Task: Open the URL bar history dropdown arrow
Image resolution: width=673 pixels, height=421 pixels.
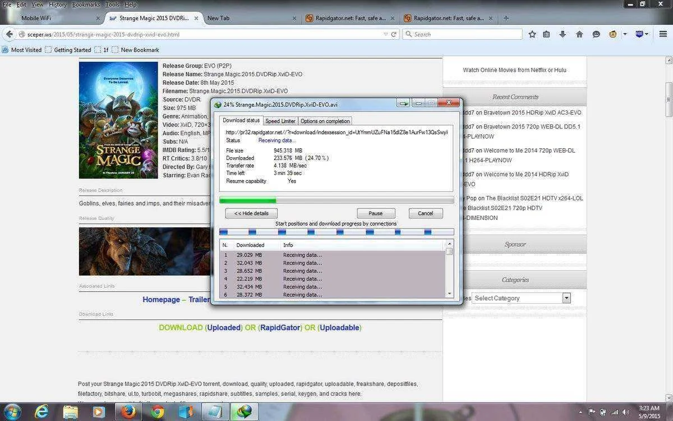Action: click(x=385, y=34)
